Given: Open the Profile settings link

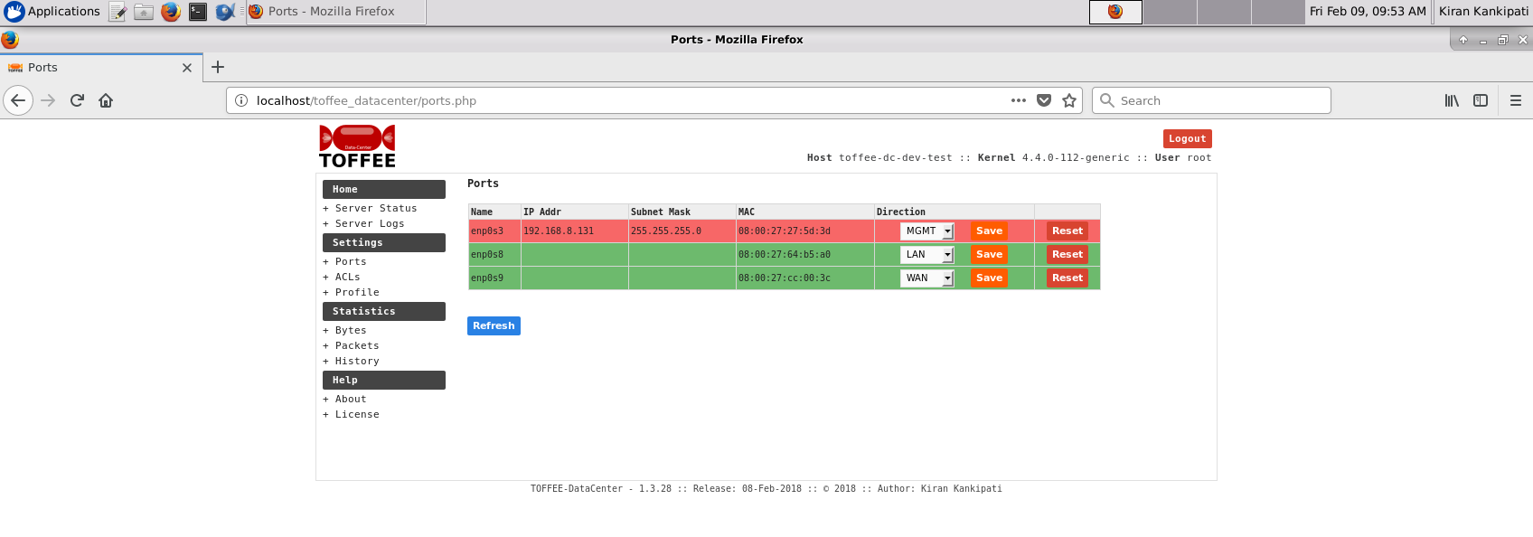Looking at the screenshot, I should (x=357, y=292).
